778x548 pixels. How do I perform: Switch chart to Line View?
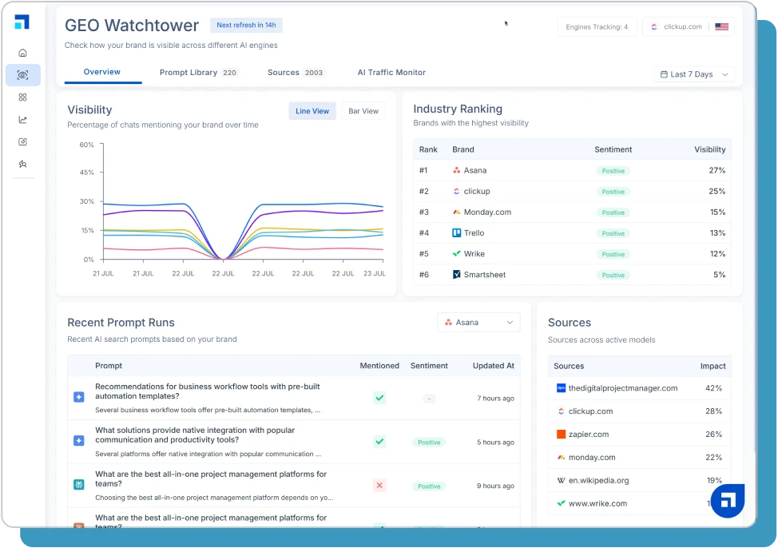(x=312, y=111)
